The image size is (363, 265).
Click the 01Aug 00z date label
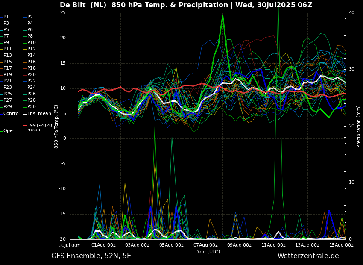point(103,245)
